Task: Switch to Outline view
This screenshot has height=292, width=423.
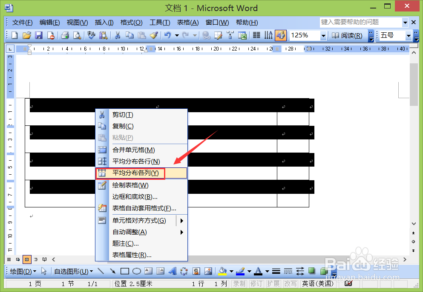Action: [36, 259]
